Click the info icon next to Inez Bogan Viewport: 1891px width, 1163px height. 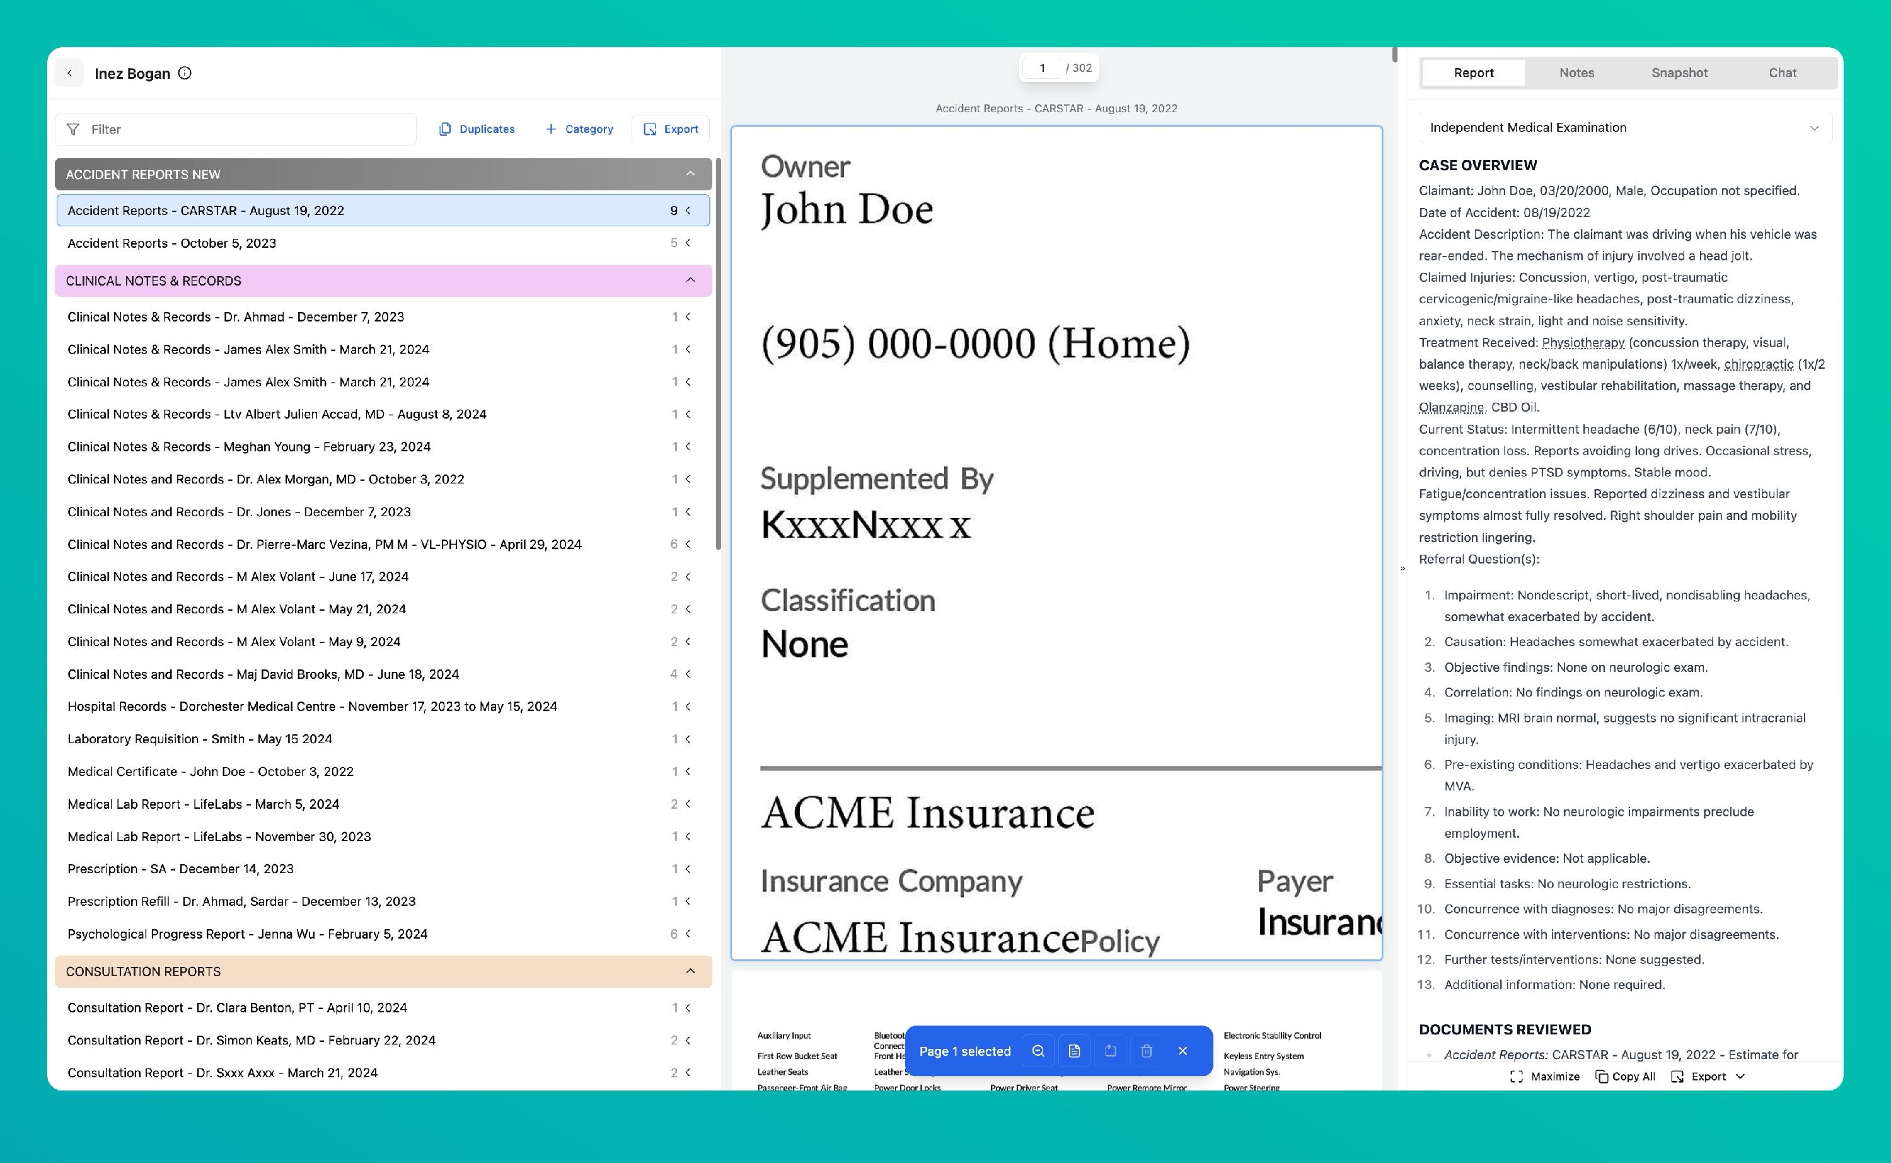click(185, 73)
